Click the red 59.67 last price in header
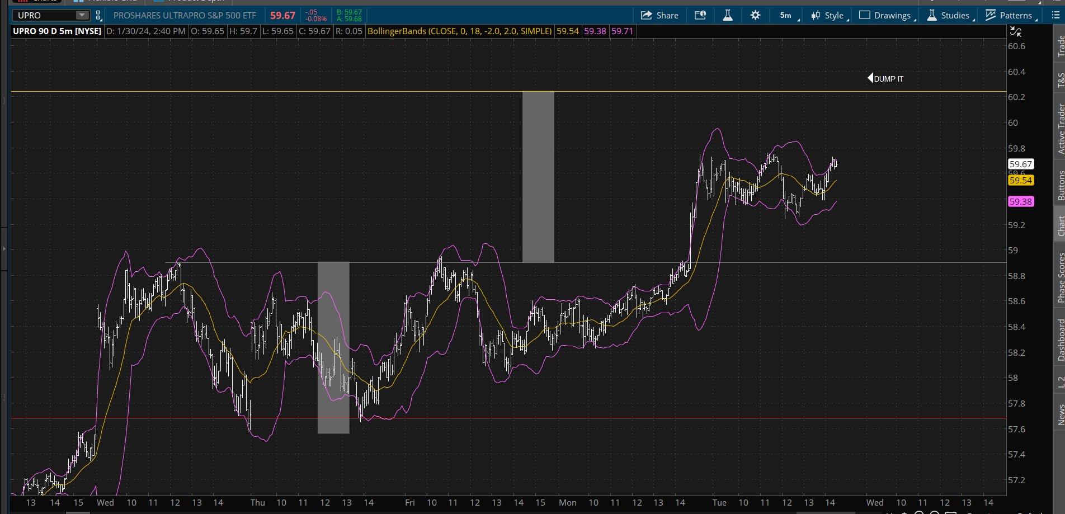1065x514 pixels. (282, 16)
